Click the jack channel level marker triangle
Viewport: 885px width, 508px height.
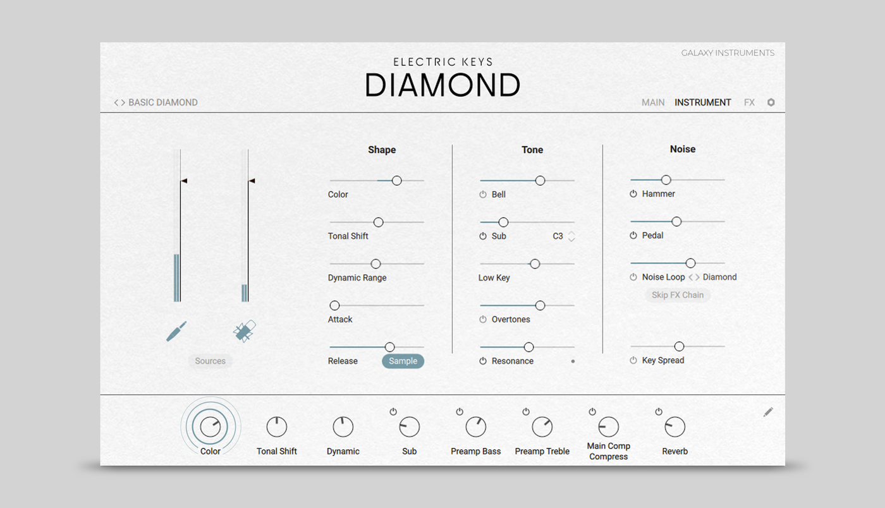(x=184, y=181)
